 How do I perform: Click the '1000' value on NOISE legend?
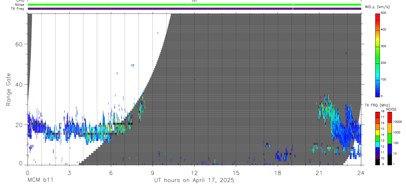click(x=396, y=132)
